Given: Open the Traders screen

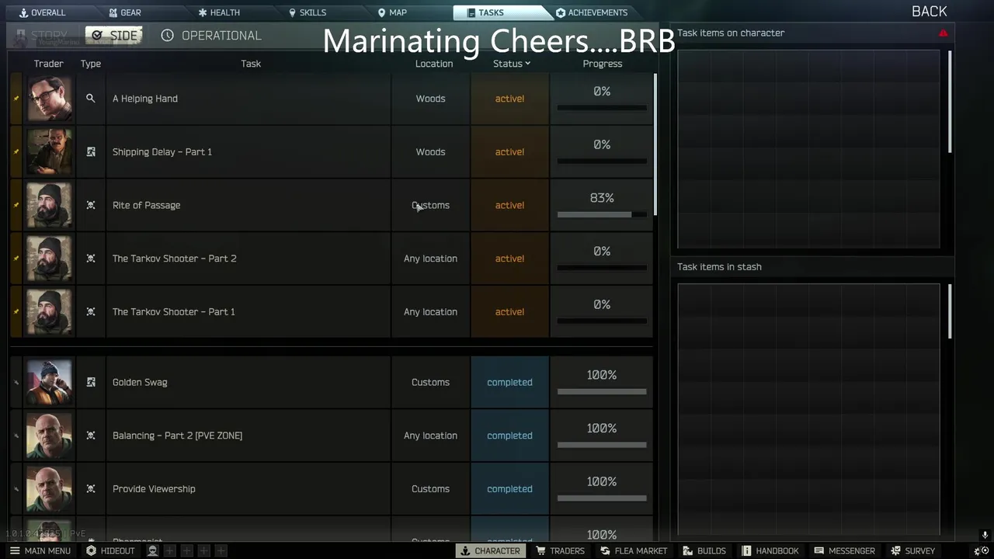Looking at the screenshot, I should pos(560,550).
